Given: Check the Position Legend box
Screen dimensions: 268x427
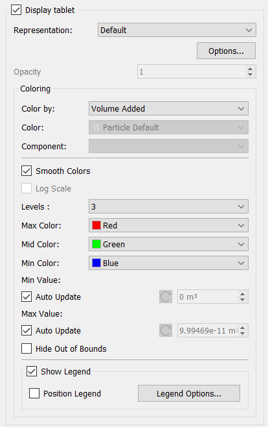Looking at the screenshot, I should click(34, 393).
